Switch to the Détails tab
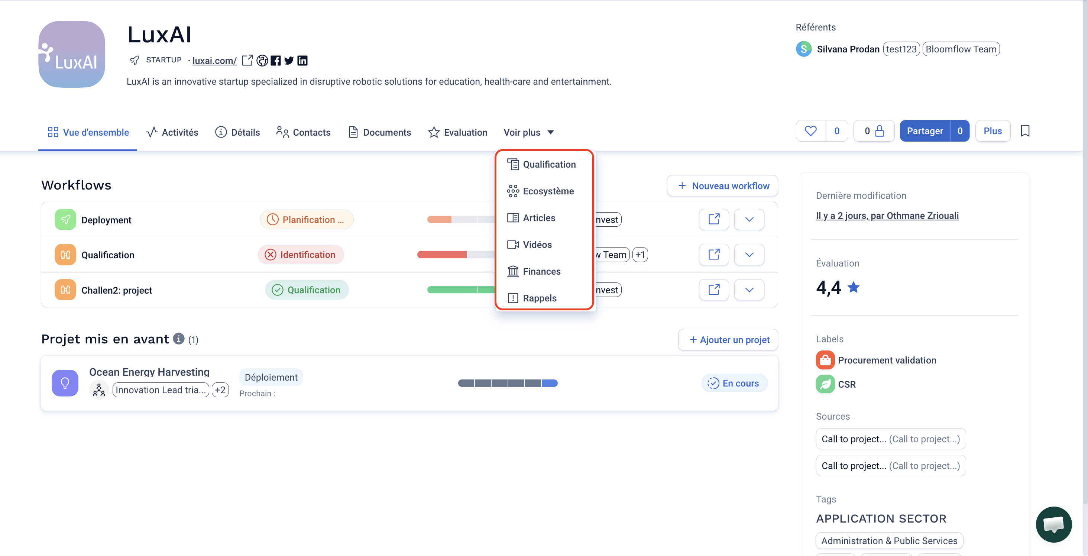1088x556 pixels. 237,132
